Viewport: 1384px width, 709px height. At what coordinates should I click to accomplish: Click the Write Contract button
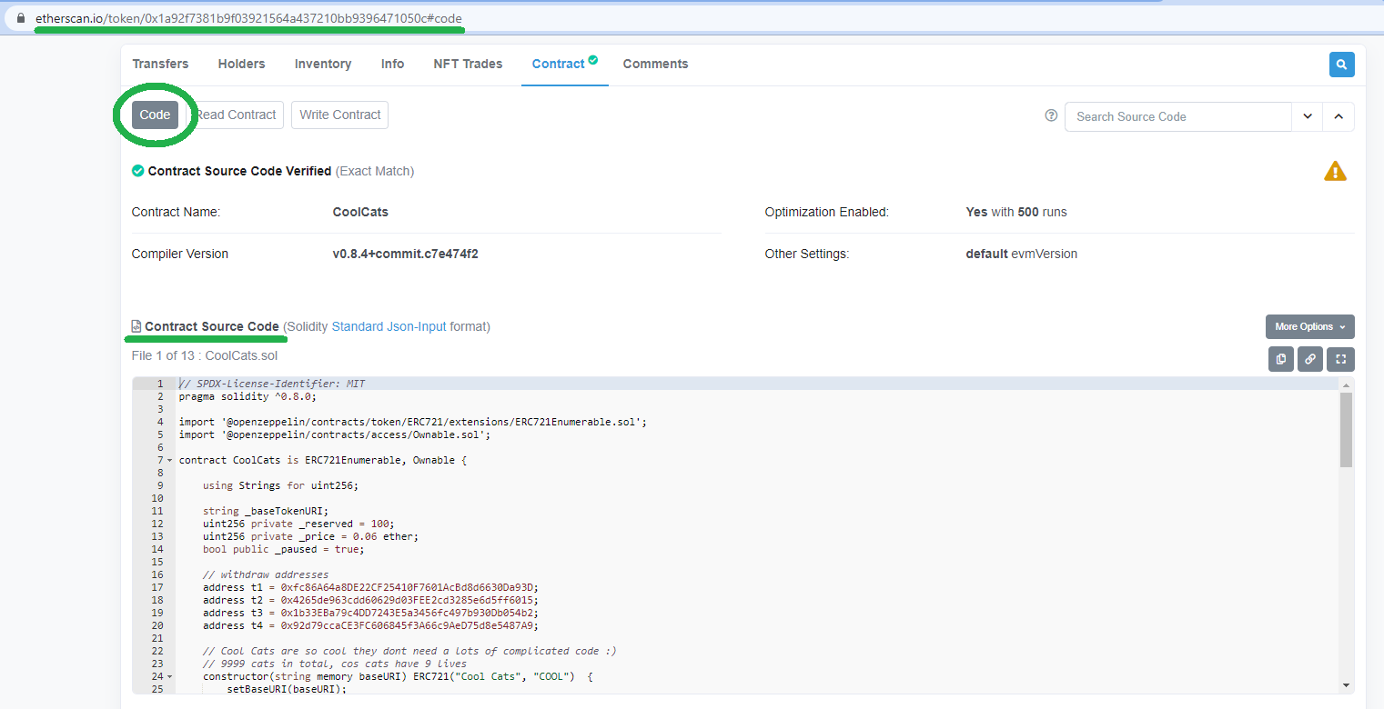click(x=339, y=115)
